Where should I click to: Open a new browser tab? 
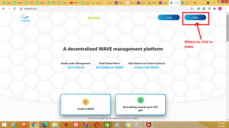[195, 3]
